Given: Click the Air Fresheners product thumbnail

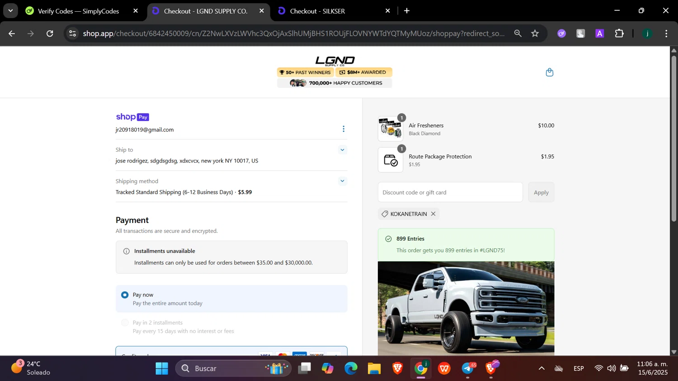Looking at the screenshot, I should [391, 129].
